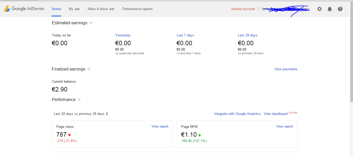Open the Last 28 days comparison dropdown
Viewport: 353px width, 156px height.
point(81,114)
